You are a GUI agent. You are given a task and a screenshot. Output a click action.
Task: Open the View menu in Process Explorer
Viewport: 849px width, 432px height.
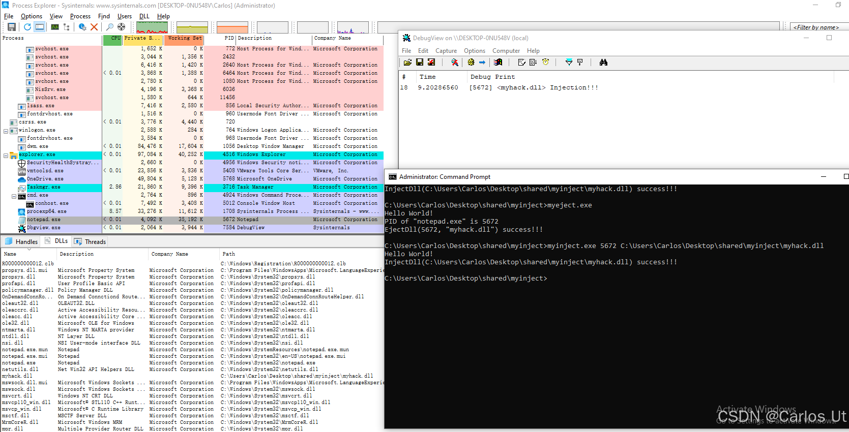point(56,16)
